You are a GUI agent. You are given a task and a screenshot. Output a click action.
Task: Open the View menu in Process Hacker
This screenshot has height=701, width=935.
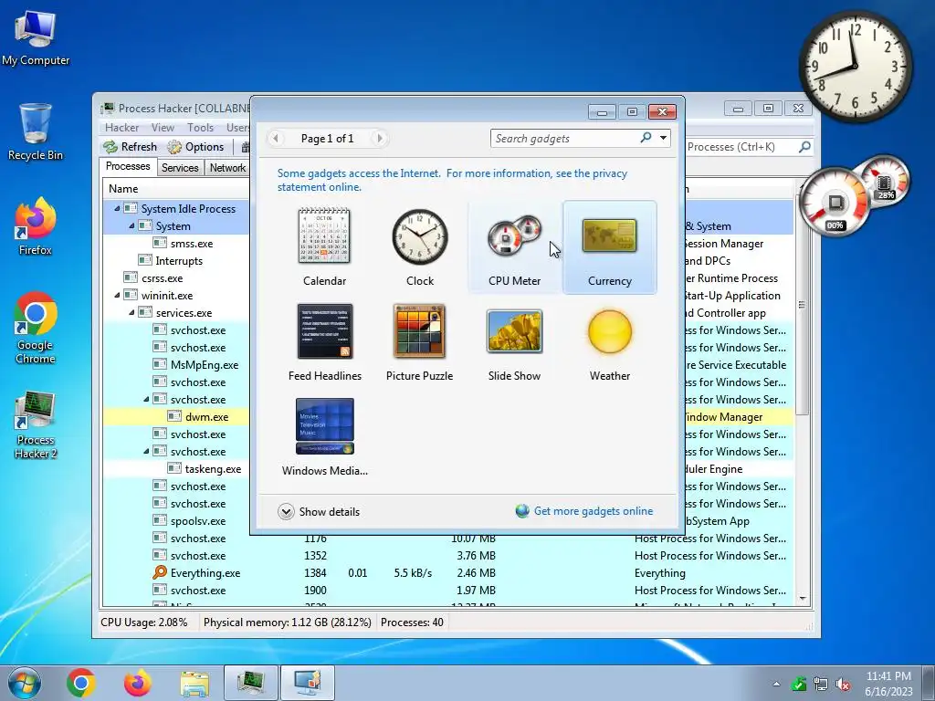[163, 128]
